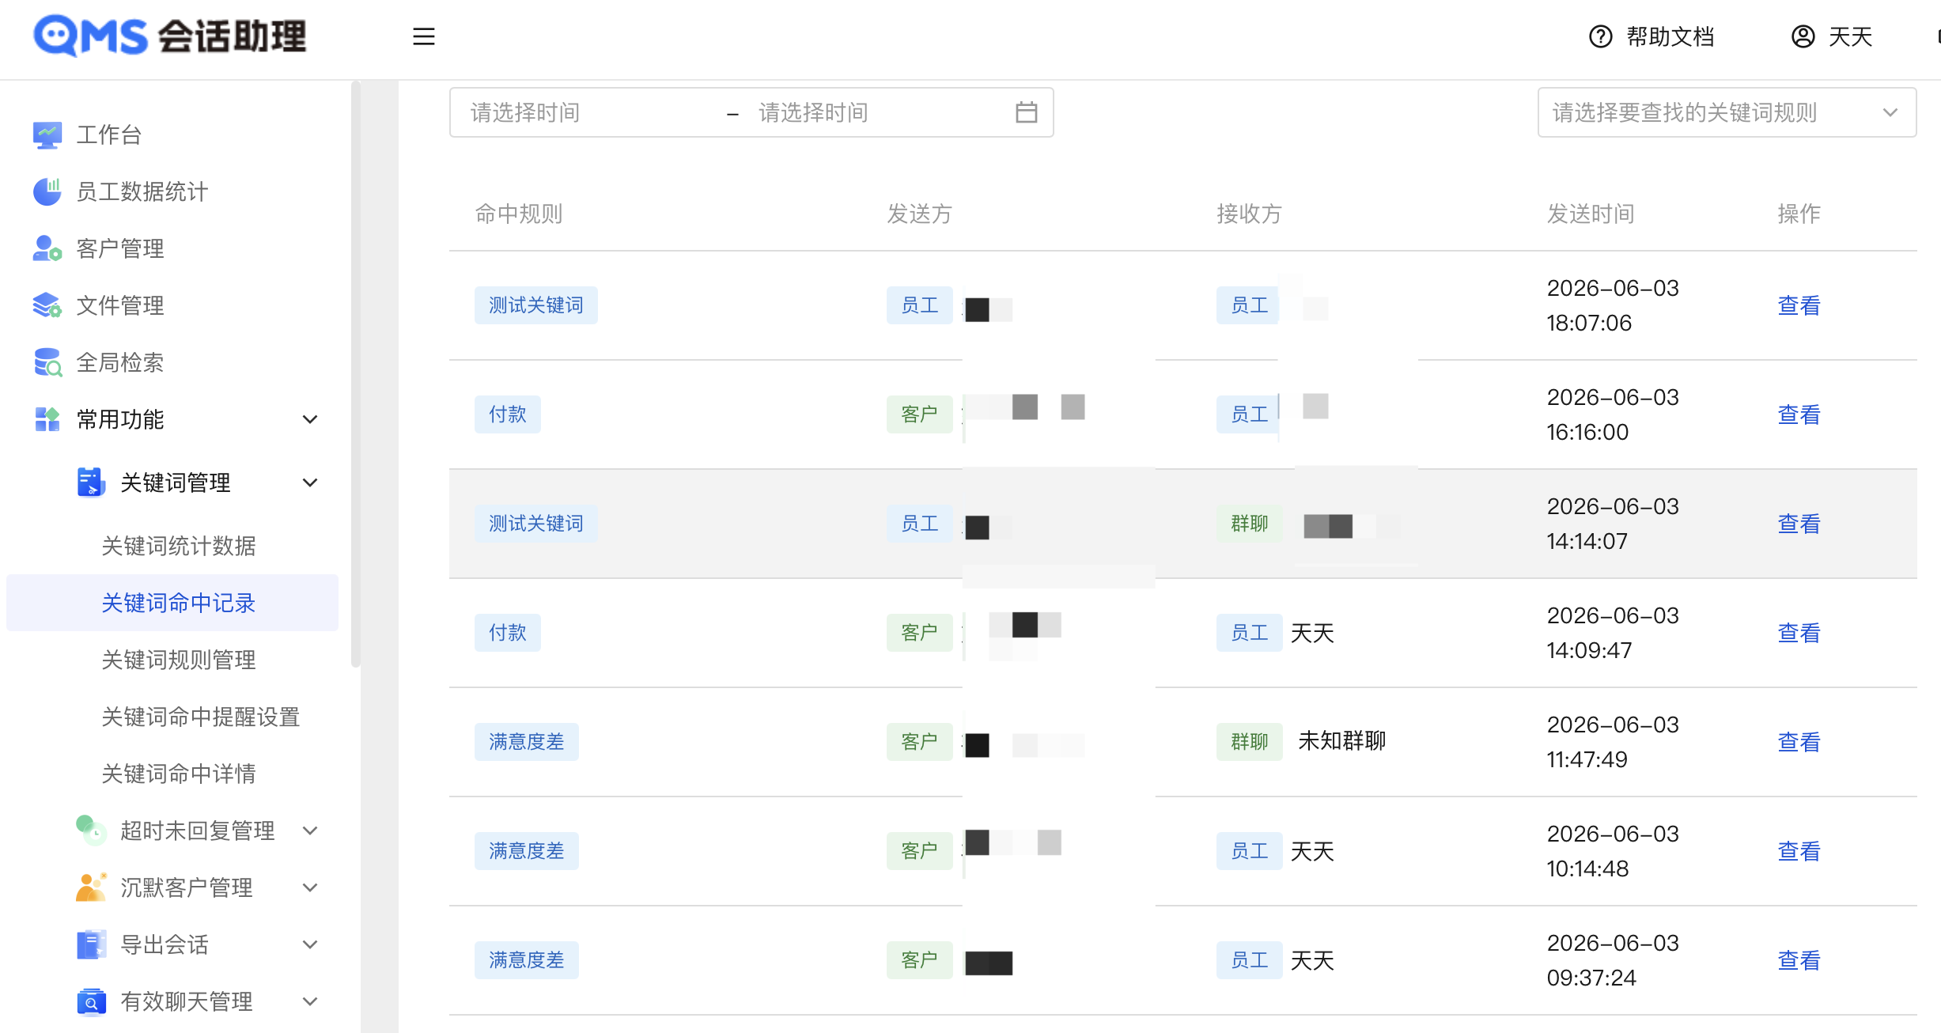
Task: Open the 帮助文档 help icon
Action: pos(1600,36)
